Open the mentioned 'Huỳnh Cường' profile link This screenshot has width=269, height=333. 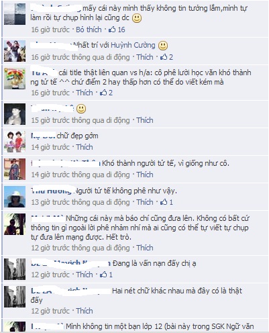tap(133, 45)
